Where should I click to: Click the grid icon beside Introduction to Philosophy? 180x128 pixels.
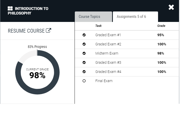tap(10, 8)
